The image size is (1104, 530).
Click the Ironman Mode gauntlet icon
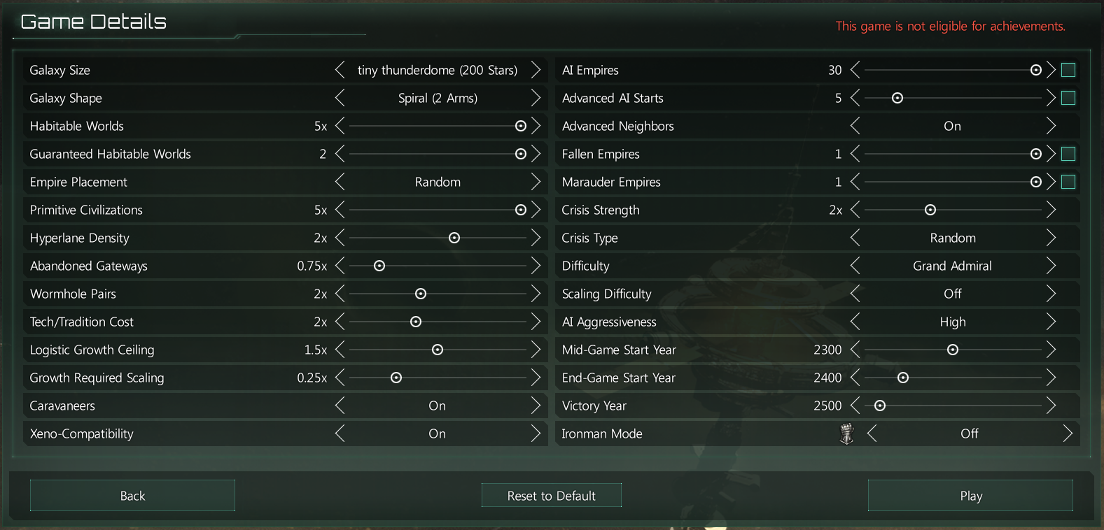point(846,434)
